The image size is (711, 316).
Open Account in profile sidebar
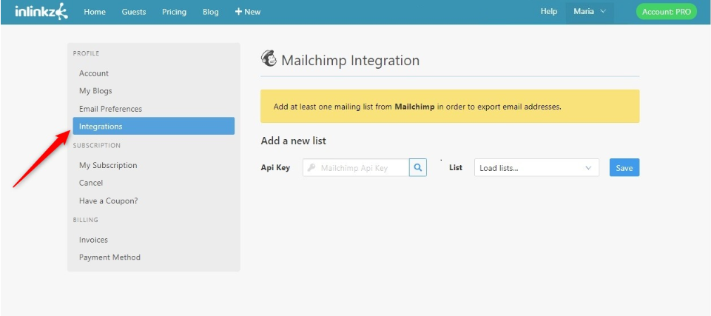point(94,73)
